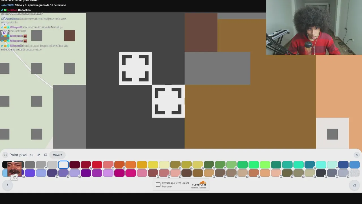Click the upper pixel cursor marker on canvas
The width and height of the screenshot is (362, 204).
click(x=135, y=68)
